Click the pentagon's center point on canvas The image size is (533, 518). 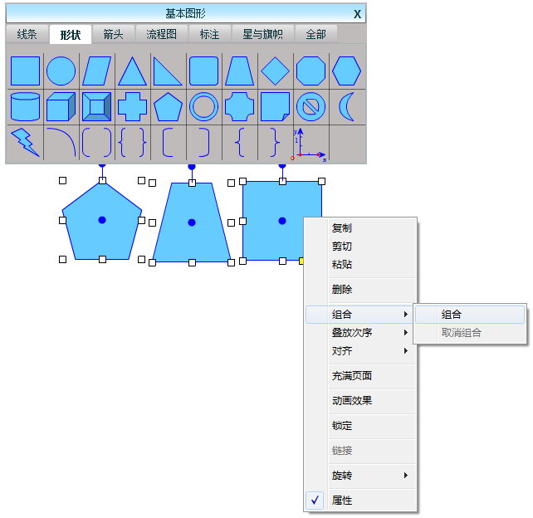[102, 220]
